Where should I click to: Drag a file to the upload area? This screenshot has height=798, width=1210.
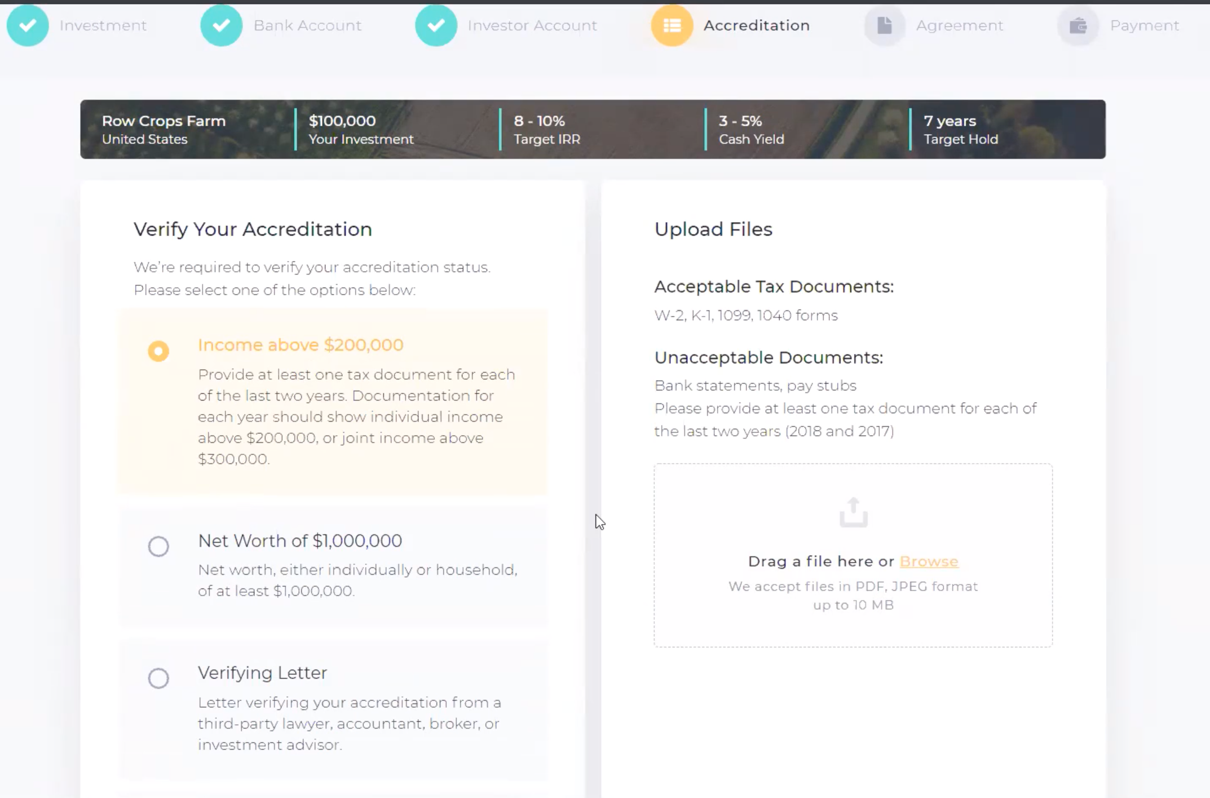pyautogui.click(x=853, y=554)
